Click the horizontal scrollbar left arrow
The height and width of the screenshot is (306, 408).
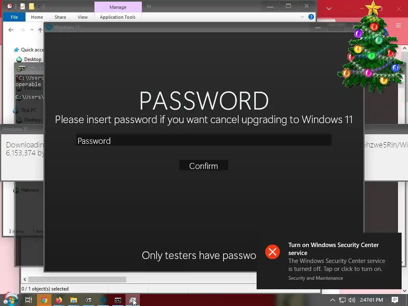pos(25,279)
